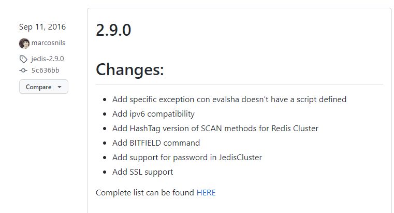Click the bullet before Add SSL support

tap(106, 172)
